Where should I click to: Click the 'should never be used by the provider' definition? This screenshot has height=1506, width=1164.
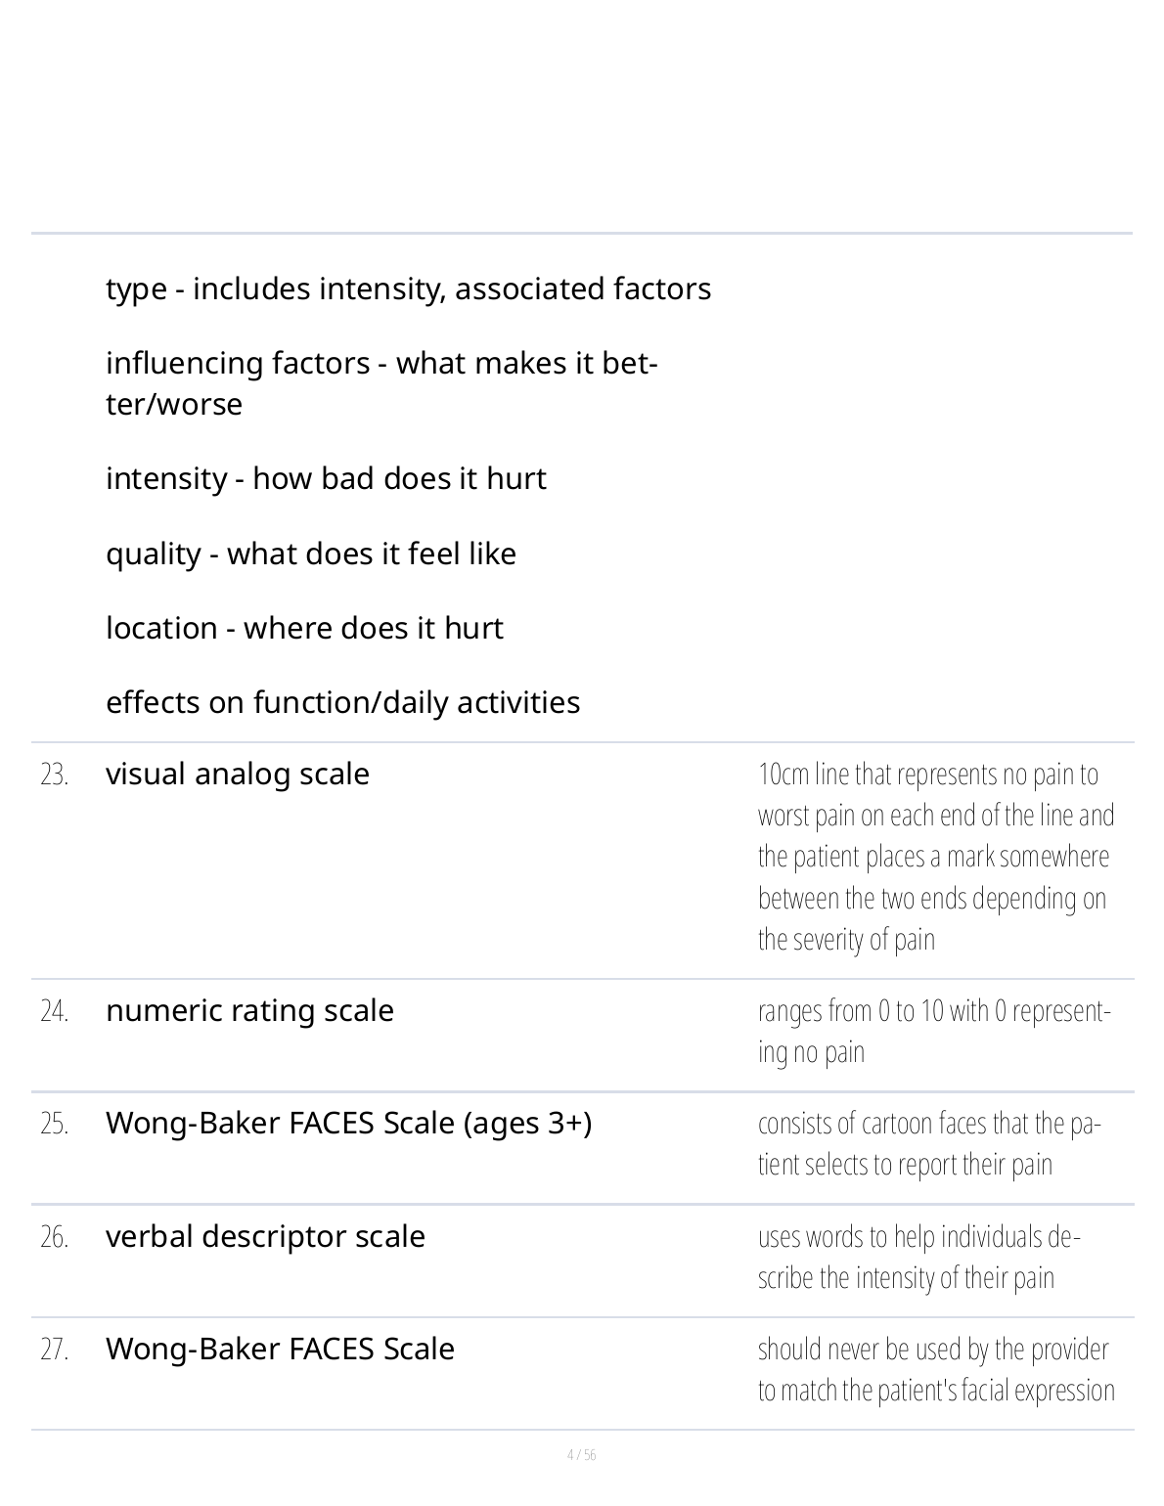click(x=935, y=1369)
